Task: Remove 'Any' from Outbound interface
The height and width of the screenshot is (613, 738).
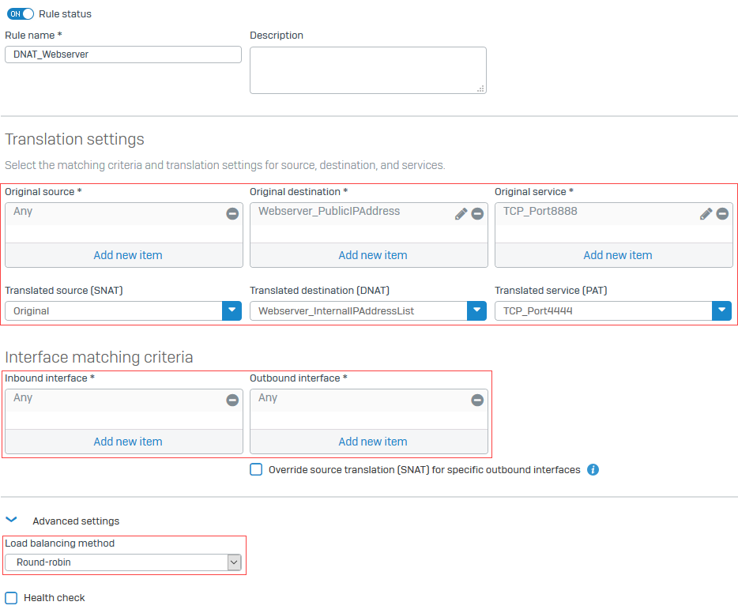Action: click(x=477, y=401)
